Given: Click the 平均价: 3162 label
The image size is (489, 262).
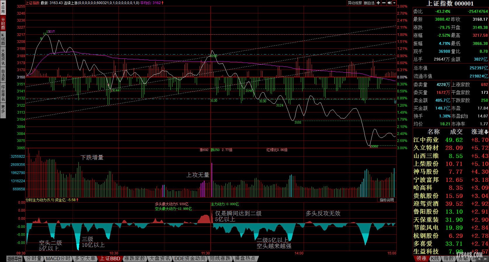Looking at the screenshot, I should (151, 3).
